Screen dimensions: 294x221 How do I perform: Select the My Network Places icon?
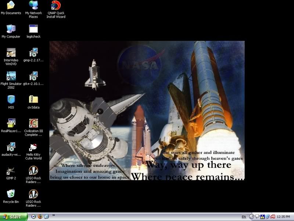click(33, 10)
